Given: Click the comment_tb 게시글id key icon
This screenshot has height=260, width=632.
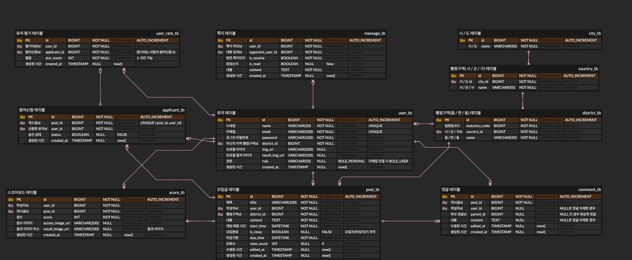Looking at the screenshot, I should [445, 203].
